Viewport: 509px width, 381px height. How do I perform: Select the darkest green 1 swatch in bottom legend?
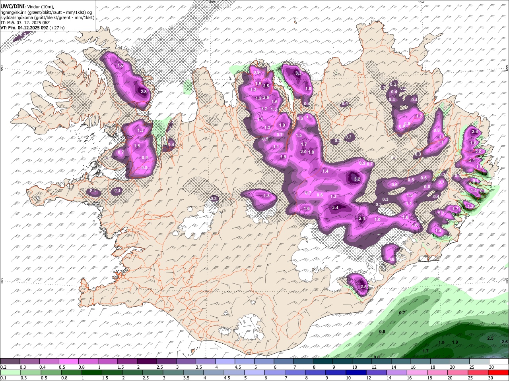[x=92, y=372]
